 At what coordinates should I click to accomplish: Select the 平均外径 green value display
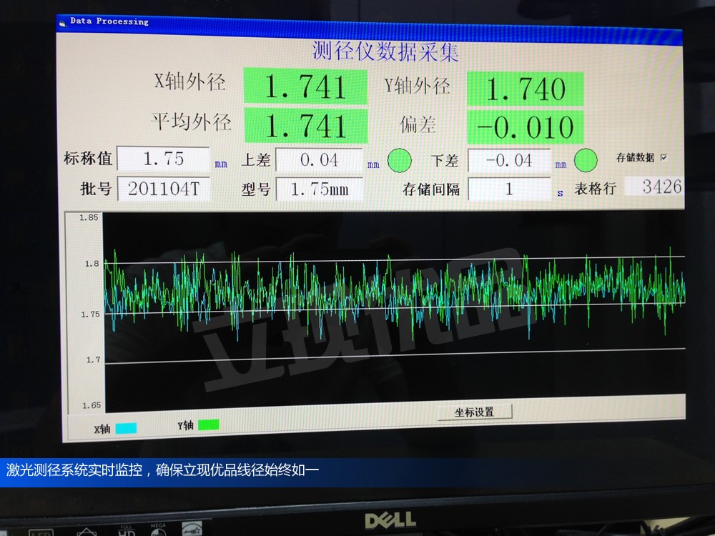(x=305, y=126)
